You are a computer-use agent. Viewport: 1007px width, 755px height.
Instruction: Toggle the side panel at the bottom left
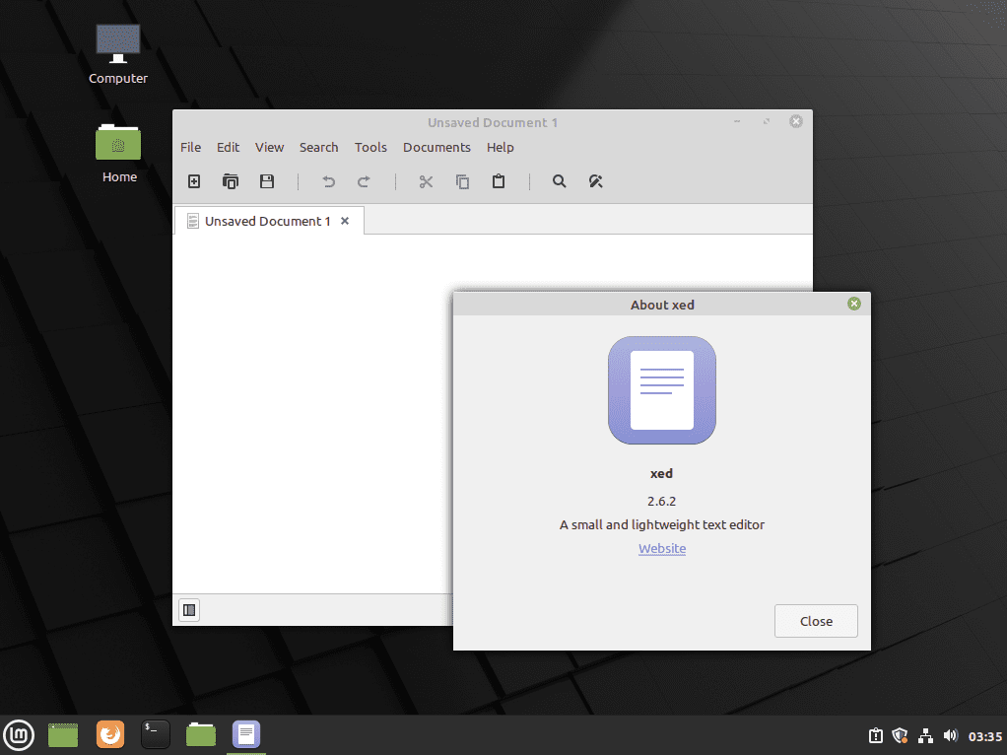188,609
